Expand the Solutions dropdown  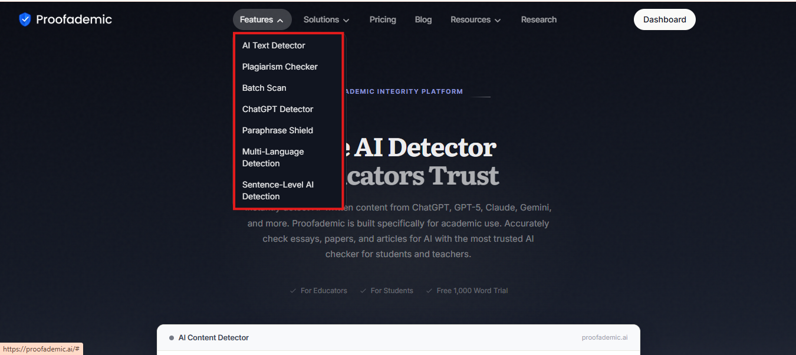pyautogui.click(x=326, y=19)
